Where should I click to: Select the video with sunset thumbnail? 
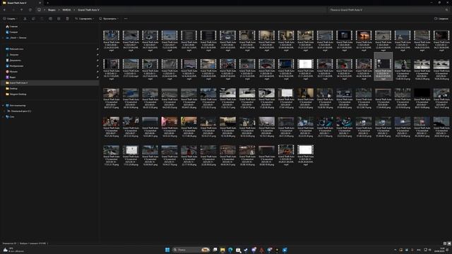364,41
